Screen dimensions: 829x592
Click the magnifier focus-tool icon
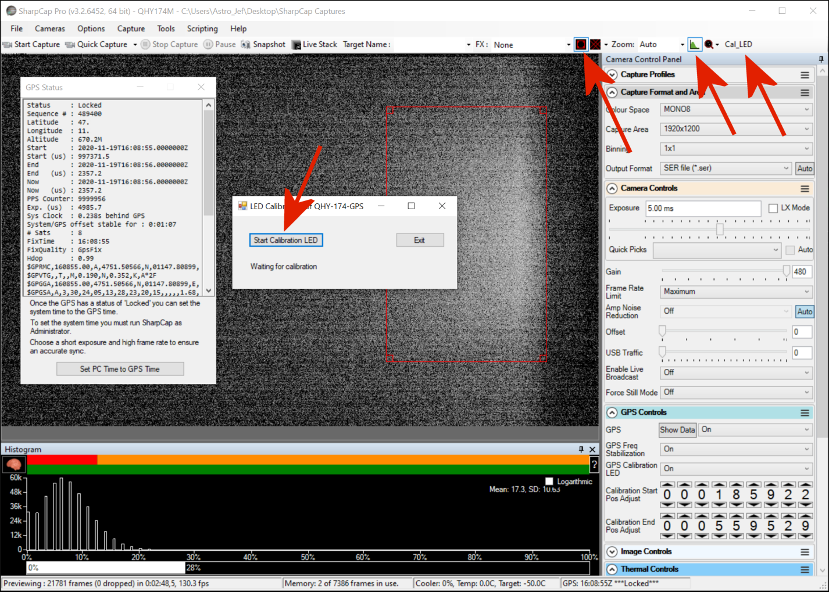click(x=709, y=44)
